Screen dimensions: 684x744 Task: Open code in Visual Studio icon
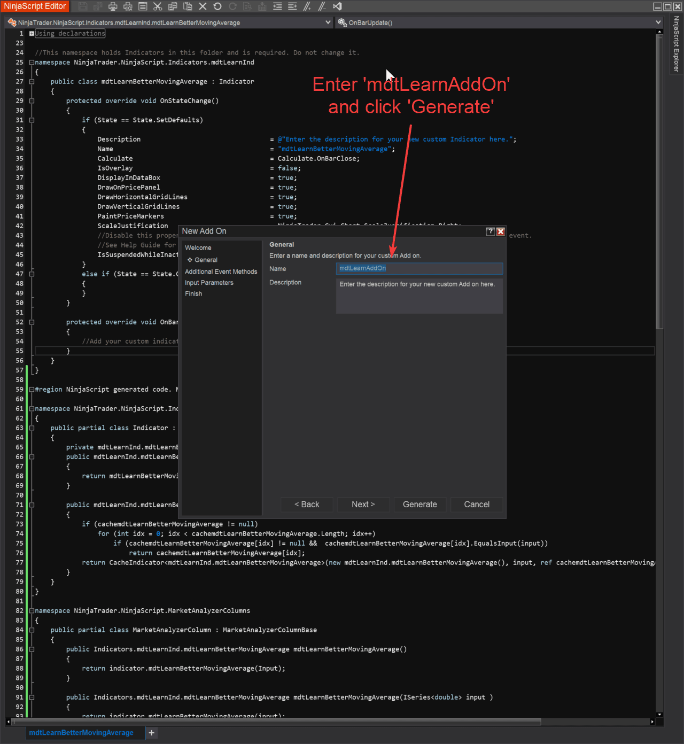coord(337,6)
